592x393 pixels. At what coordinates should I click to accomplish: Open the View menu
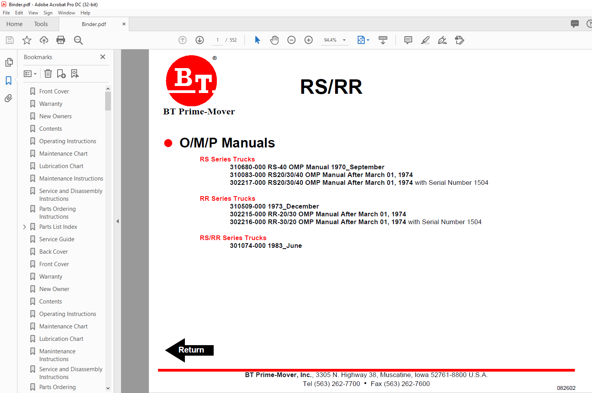[33, 13]
